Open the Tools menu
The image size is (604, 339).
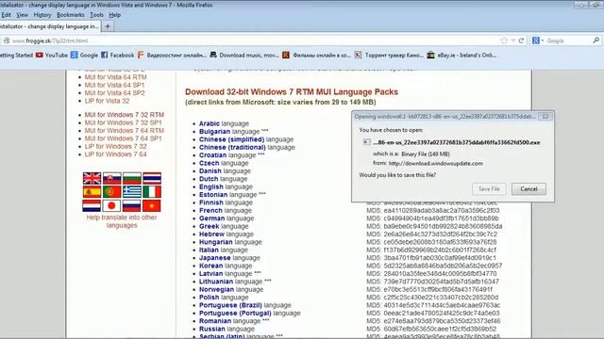point(96,15)
